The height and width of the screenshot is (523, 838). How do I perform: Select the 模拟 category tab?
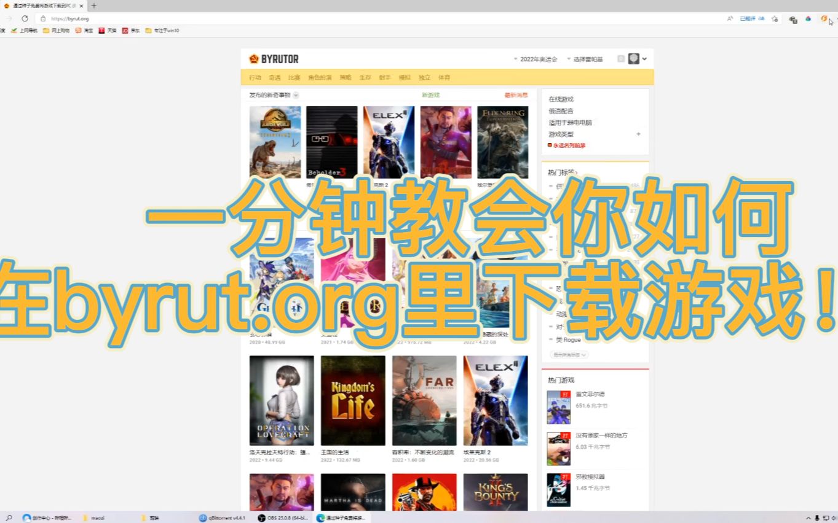405,78
